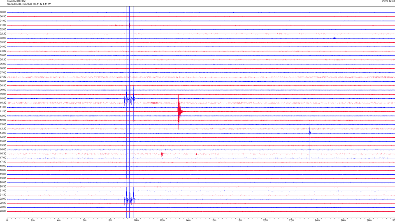Image resolution: width=395 pixels, height=222 pixels.
Task: Select the 01:30 time label
Action: [x=3, y=25]
